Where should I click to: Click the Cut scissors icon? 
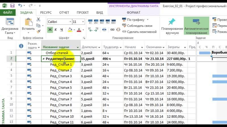39,20
